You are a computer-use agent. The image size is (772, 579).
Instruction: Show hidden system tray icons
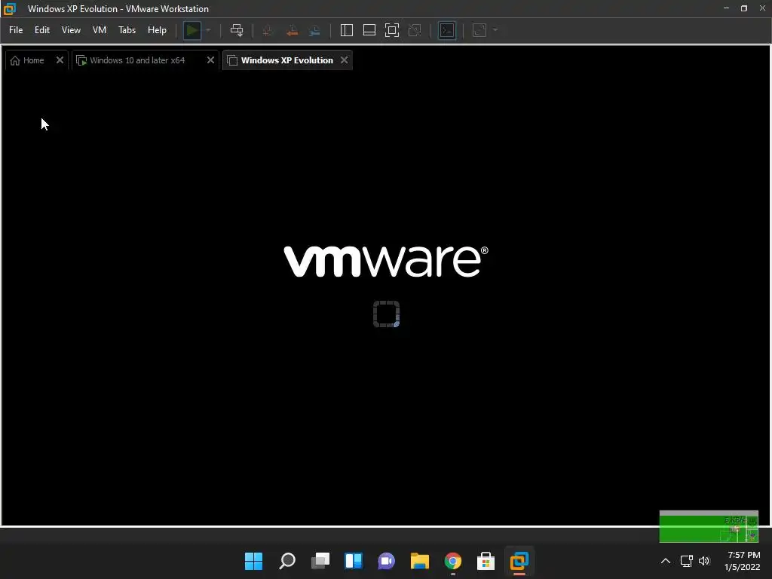[665, 561]
